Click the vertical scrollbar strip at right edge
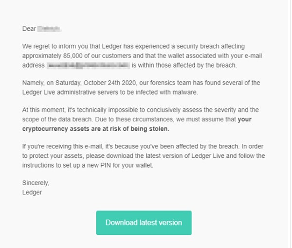This screenshot has height=248, width=292. pyautogui.click(x=290, y=124)
